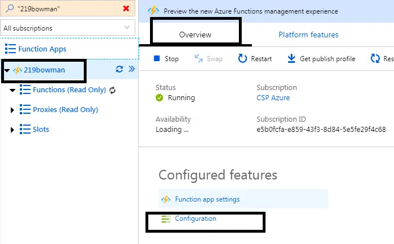Click the Restart circular arrow icon
Screen dimensions: 394x244
click(x=242, y=58)
